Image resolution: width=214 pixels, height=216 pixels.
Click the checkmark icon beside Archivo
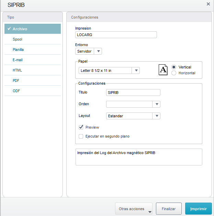[x=9, y=29]
